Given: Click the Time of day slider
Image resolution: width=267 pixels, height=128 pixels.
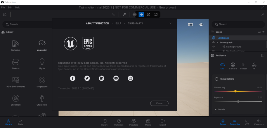Looking at the screenshot, I should (238, 91).
